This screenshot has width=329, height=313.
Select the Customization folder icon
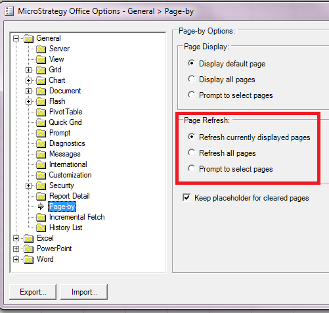[x=41, y=175]
